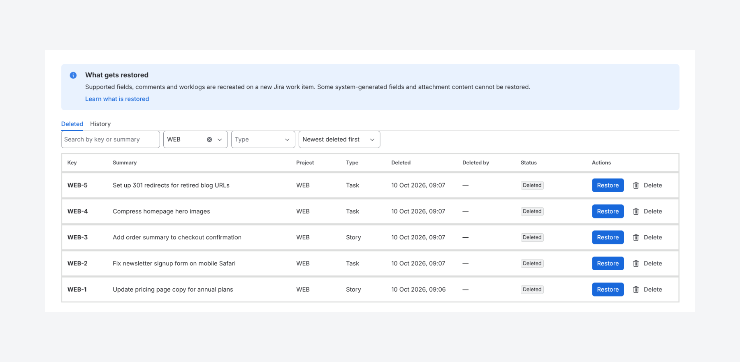Click the WEB-5 key cell

(x=78, y=185)
